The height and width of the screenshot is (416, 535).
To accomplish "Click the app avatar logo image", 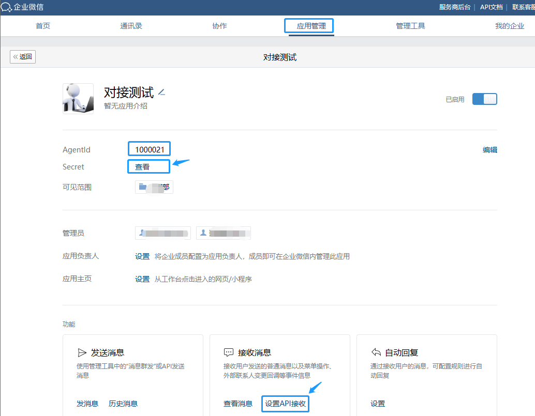I will pyautogui.click(x=78, y=99).
